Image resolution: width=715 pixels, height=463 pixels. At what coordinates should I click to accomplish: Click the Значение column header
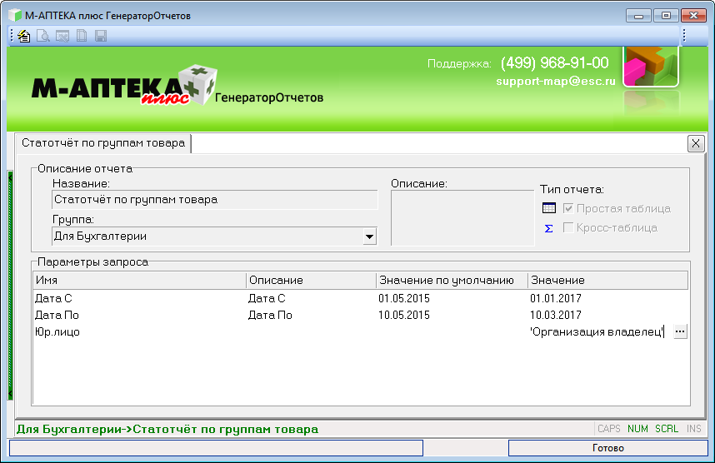(x=607, y=281)
